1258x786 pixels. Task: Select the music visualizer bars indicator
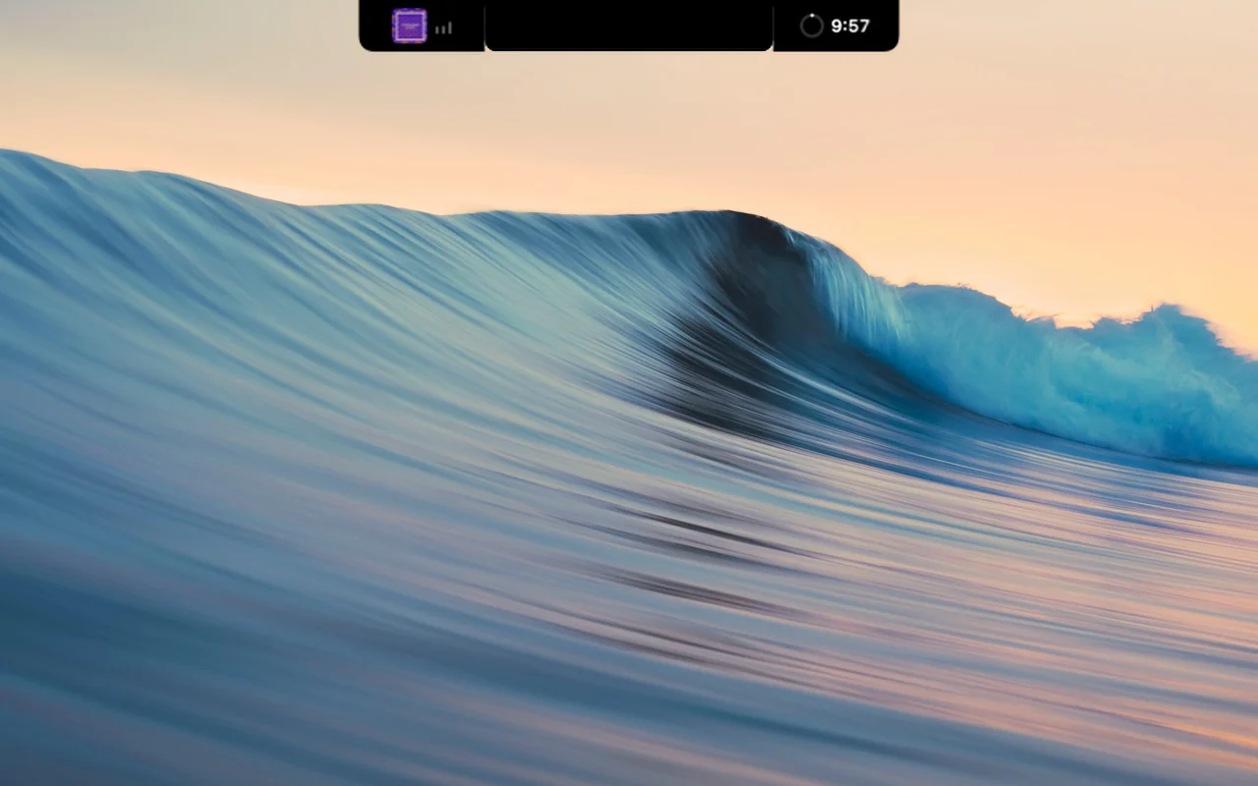coord(443,28)
